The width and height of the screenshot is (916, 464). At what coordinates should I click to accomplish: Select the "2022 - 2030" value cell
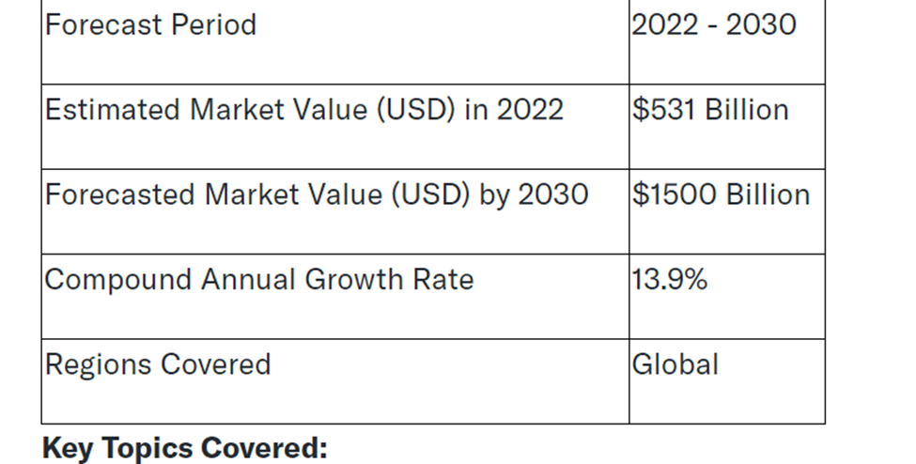pos(714,24)
